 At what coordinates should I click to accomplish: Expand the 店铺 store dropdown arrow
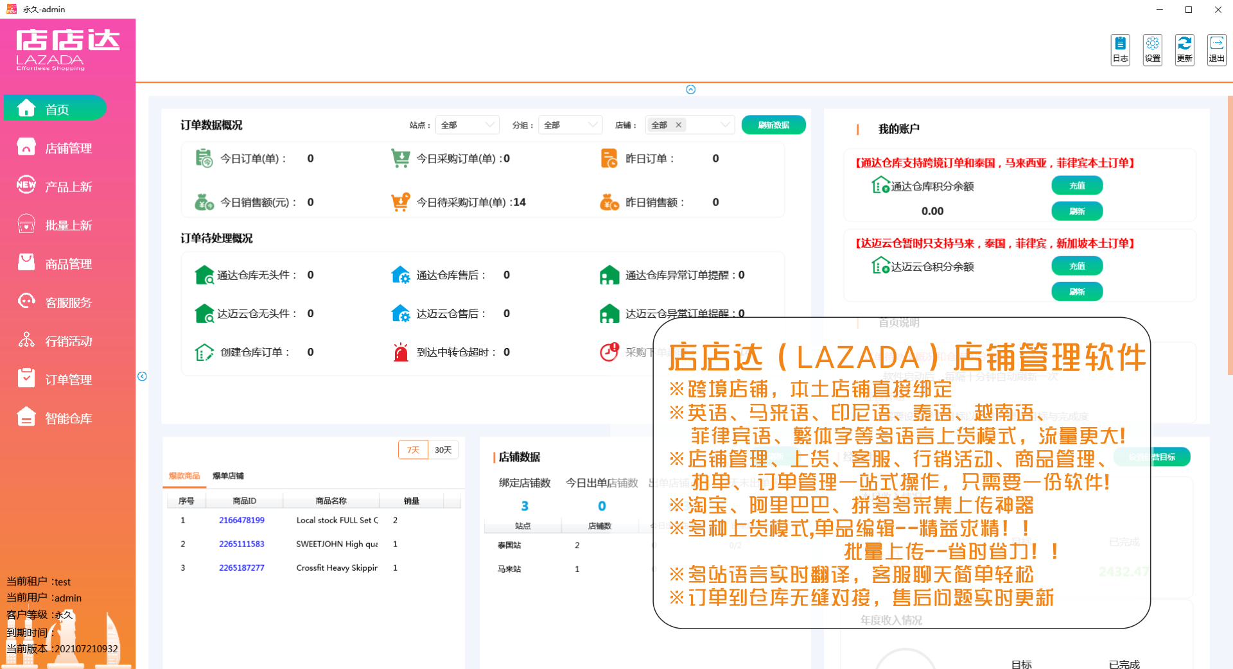(725, 125)
